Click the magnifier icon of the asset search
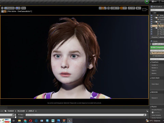Image resolution: width=164 pixels, height=123 pixels. [145, 115]
